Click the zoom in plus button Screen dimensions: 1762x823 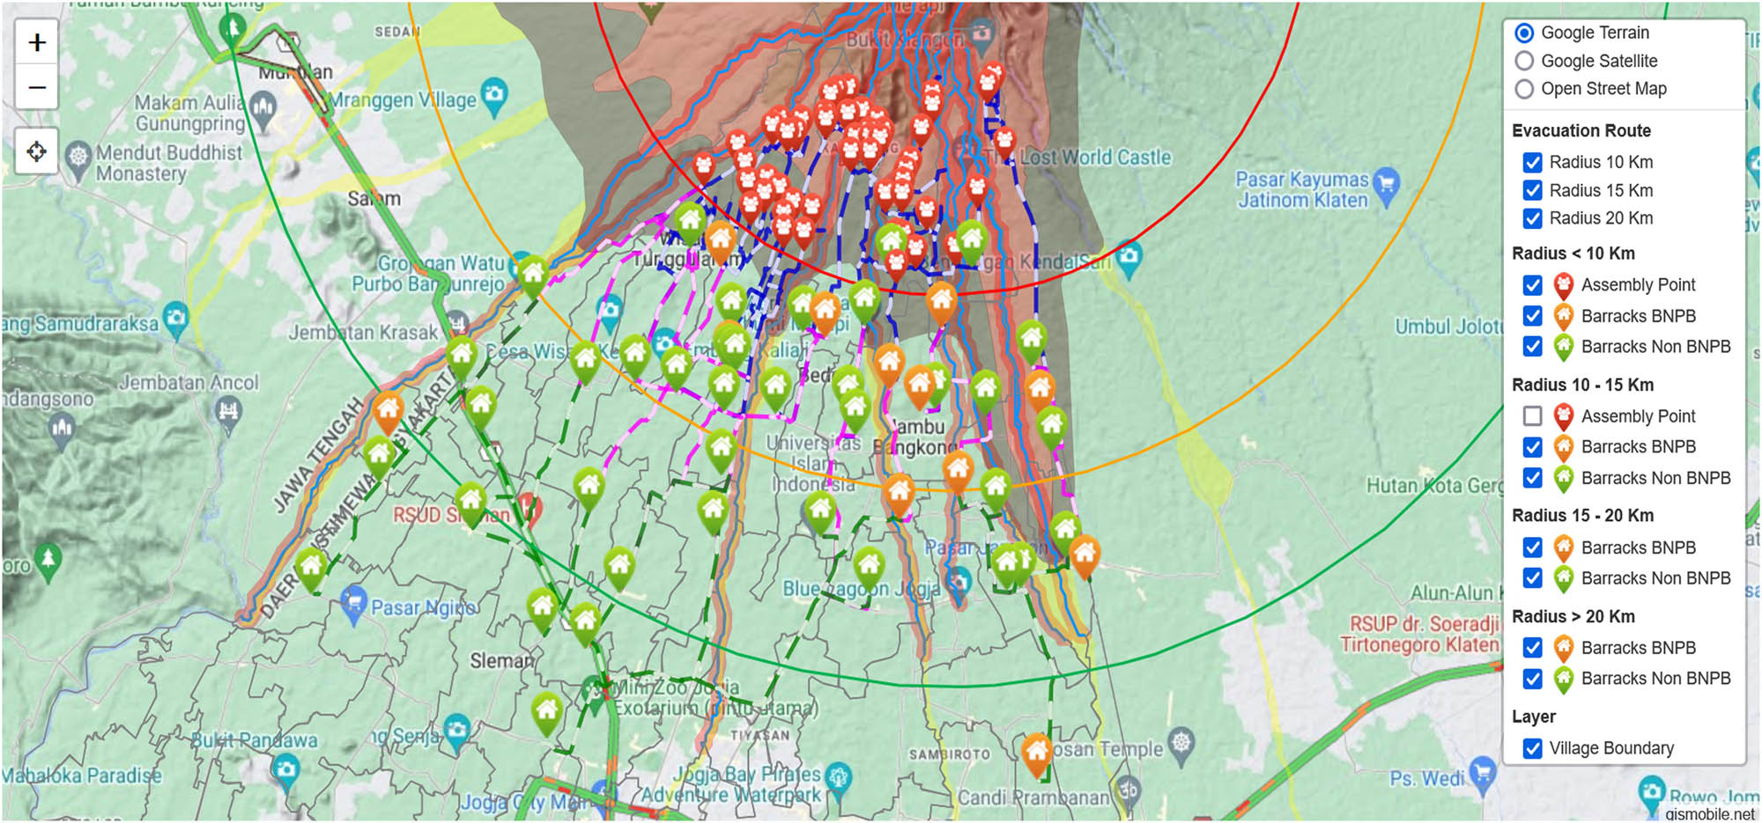(36, 42)
